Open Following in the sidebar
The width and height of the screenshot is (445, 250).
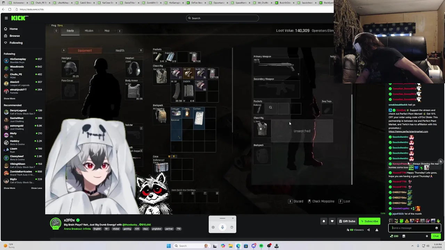(16, 43)
